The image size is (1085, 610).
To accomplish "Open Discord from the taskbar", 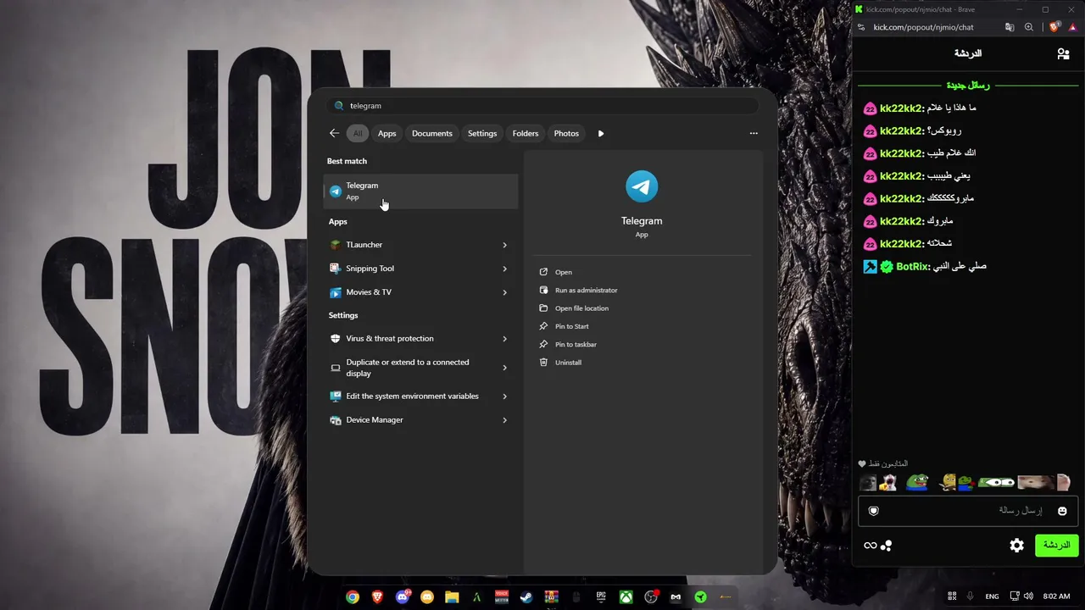I will tap(403, 597).
